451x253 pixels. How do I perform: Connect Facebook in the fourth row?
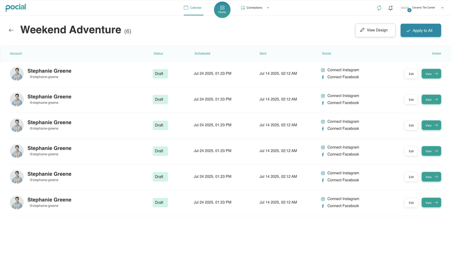pyautogui.click(x=340, y=154)
